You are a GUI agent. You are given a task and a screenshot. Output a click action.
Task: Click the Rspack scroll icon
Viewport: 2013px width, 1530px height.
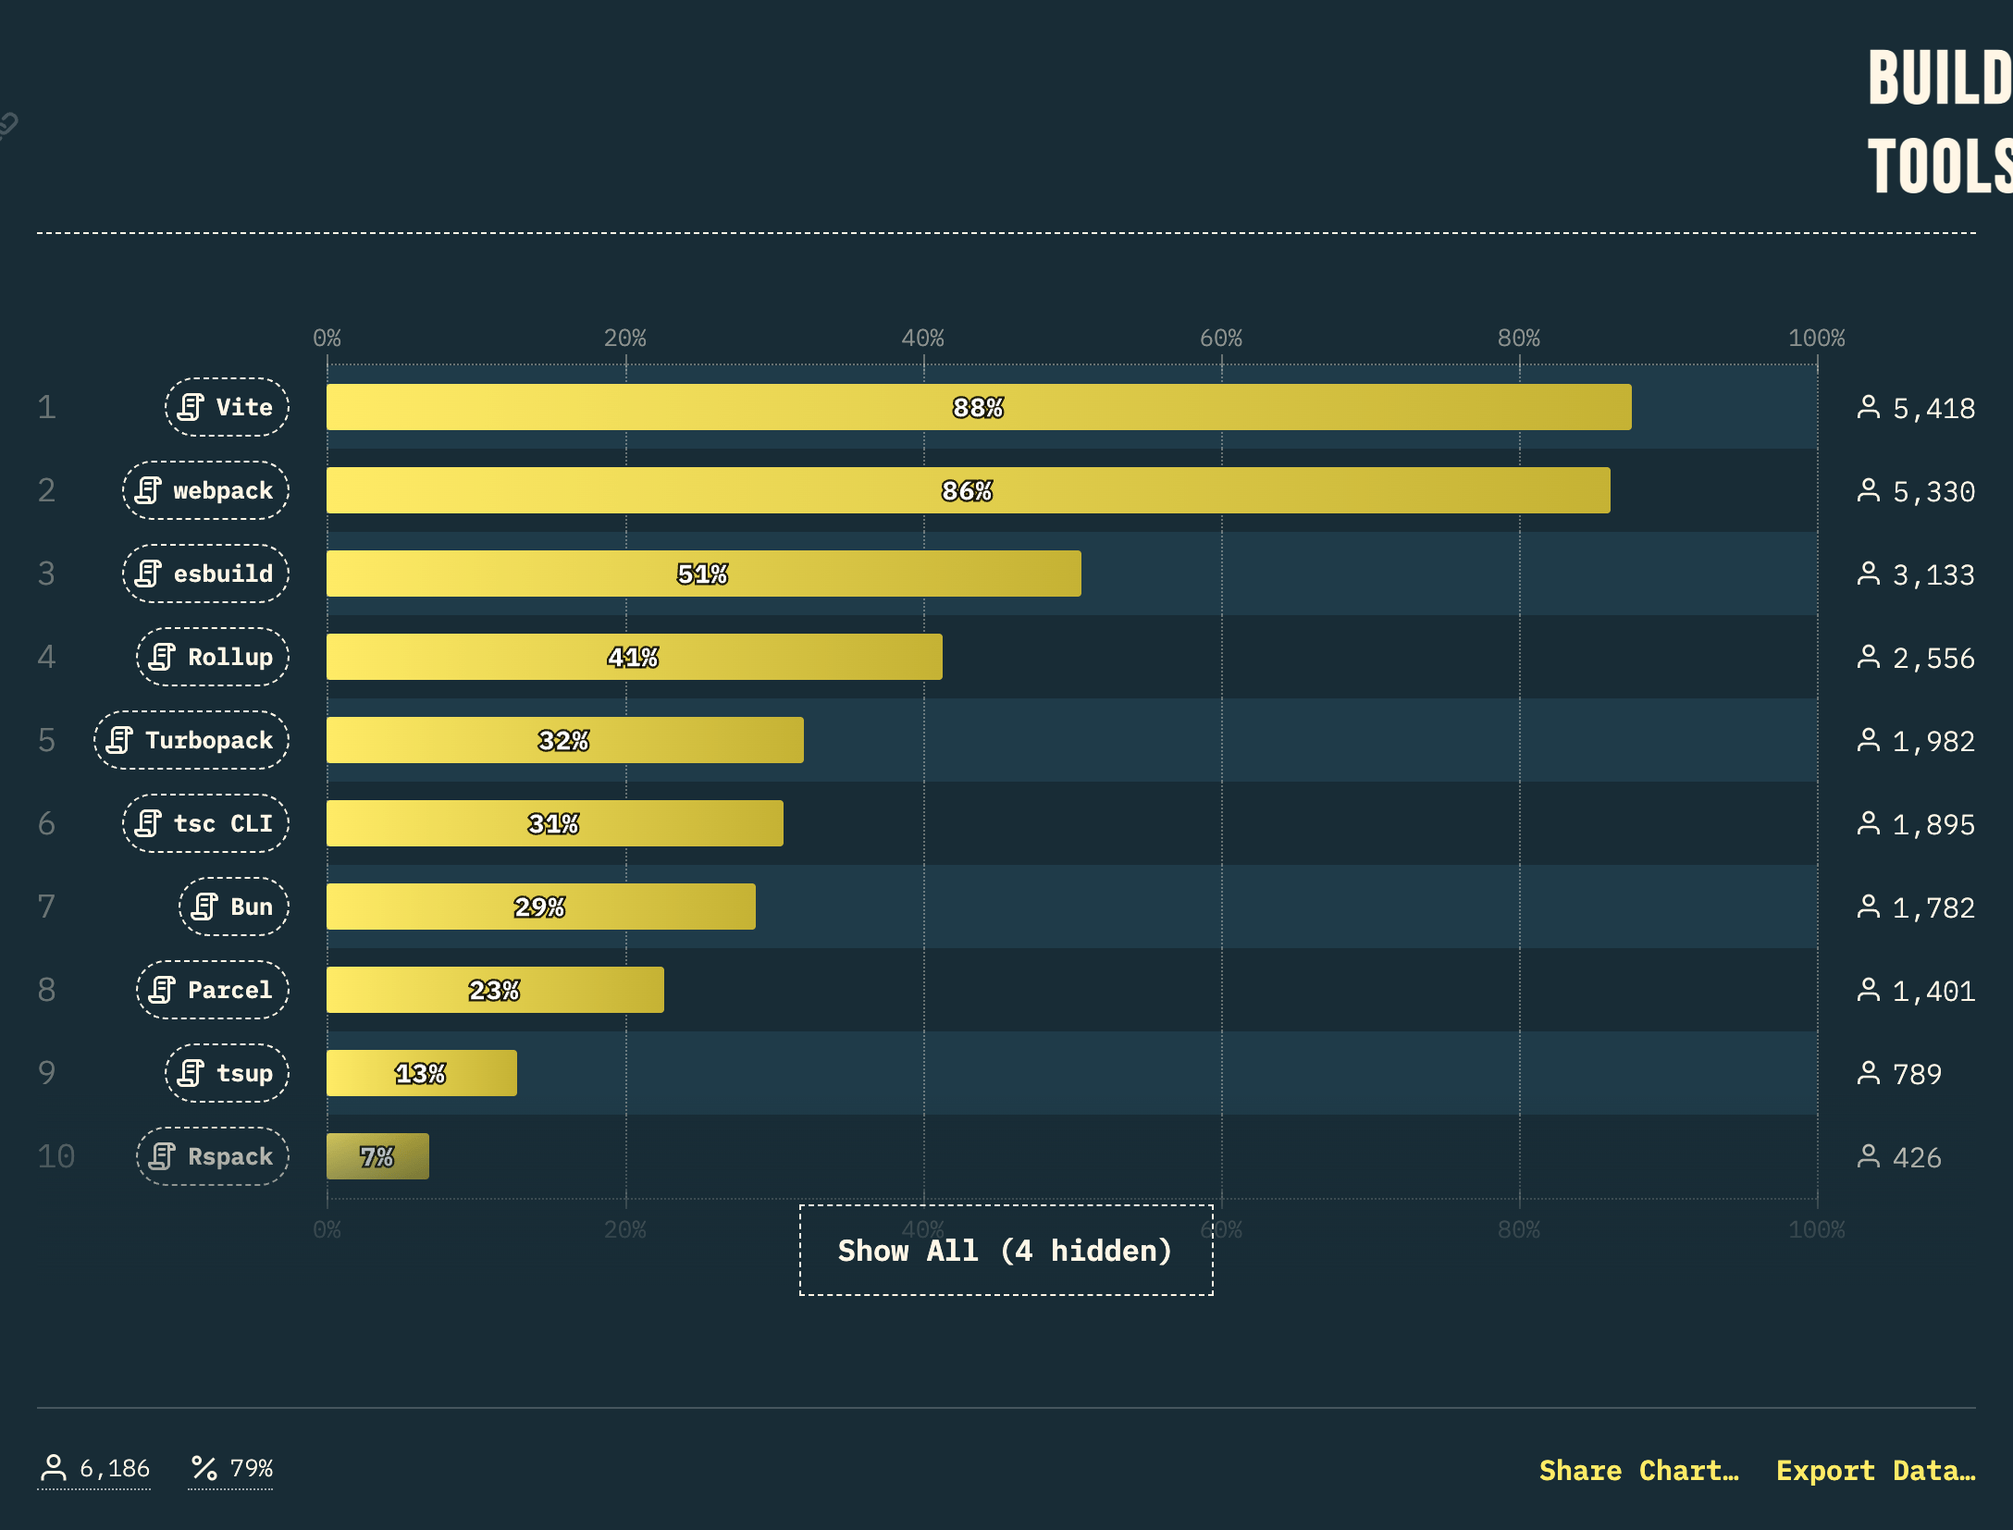(x=162, y=1156)
